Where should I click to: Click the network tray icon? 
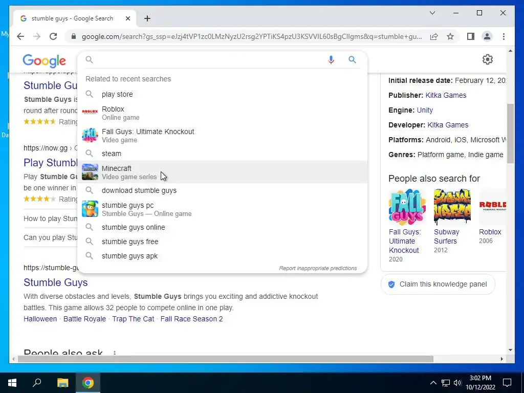click(446, 383)
